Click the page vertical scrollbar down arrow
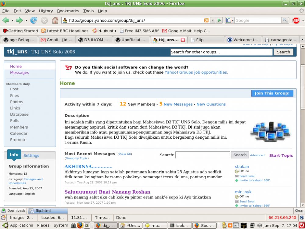 tap(302, 205)
